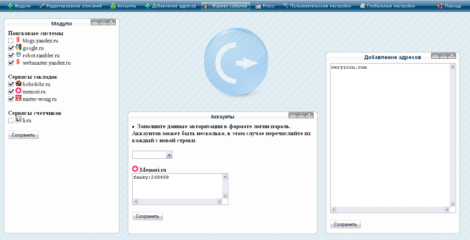Open Журнал событий menu item
The image size is (470, 240).
[x=226, y=6]
